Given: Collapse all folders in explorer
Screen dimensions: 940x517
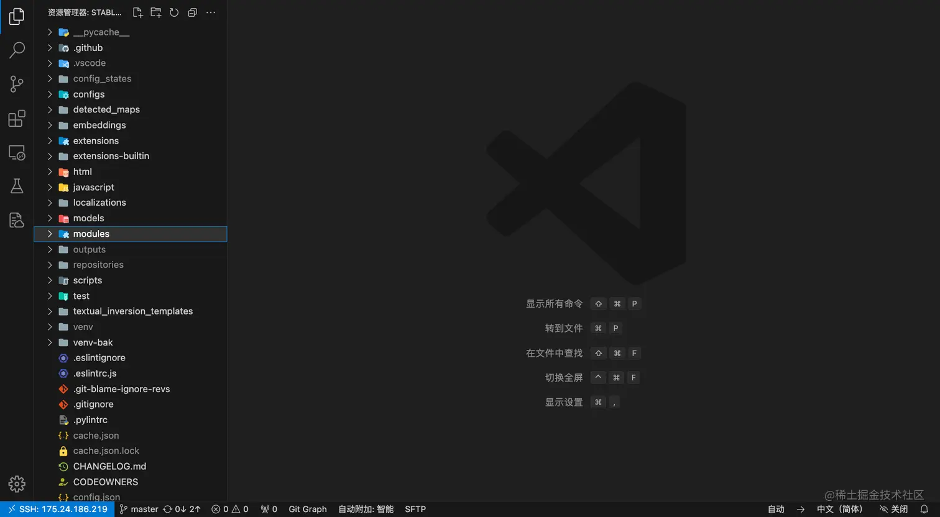Looking at the screenshot, I should pos(193,12).
